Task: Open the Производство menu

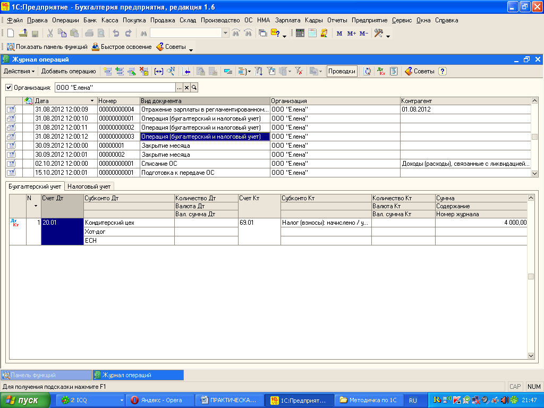Action: coord(220,20)
